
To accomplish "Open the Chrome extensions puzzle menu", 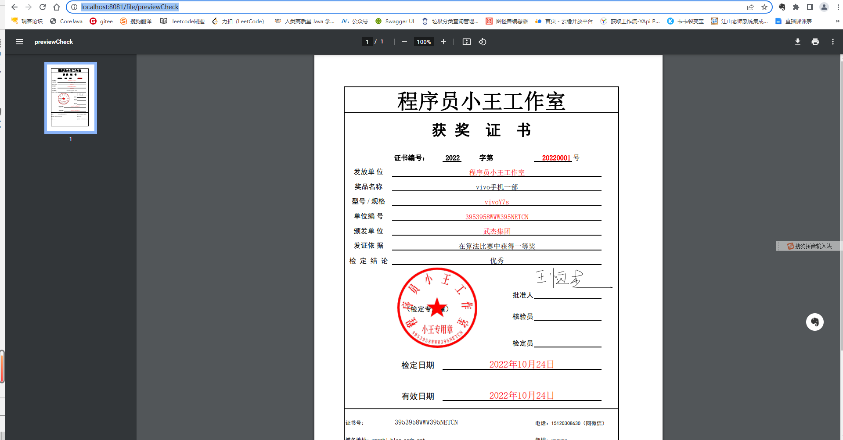I will point(796,7).
